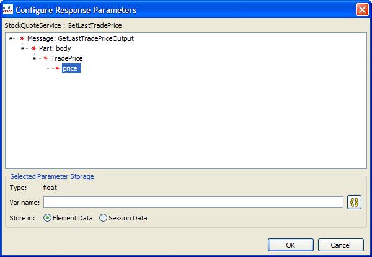Select the price tree item
This screenshot has height=257, width=372.
71,68
